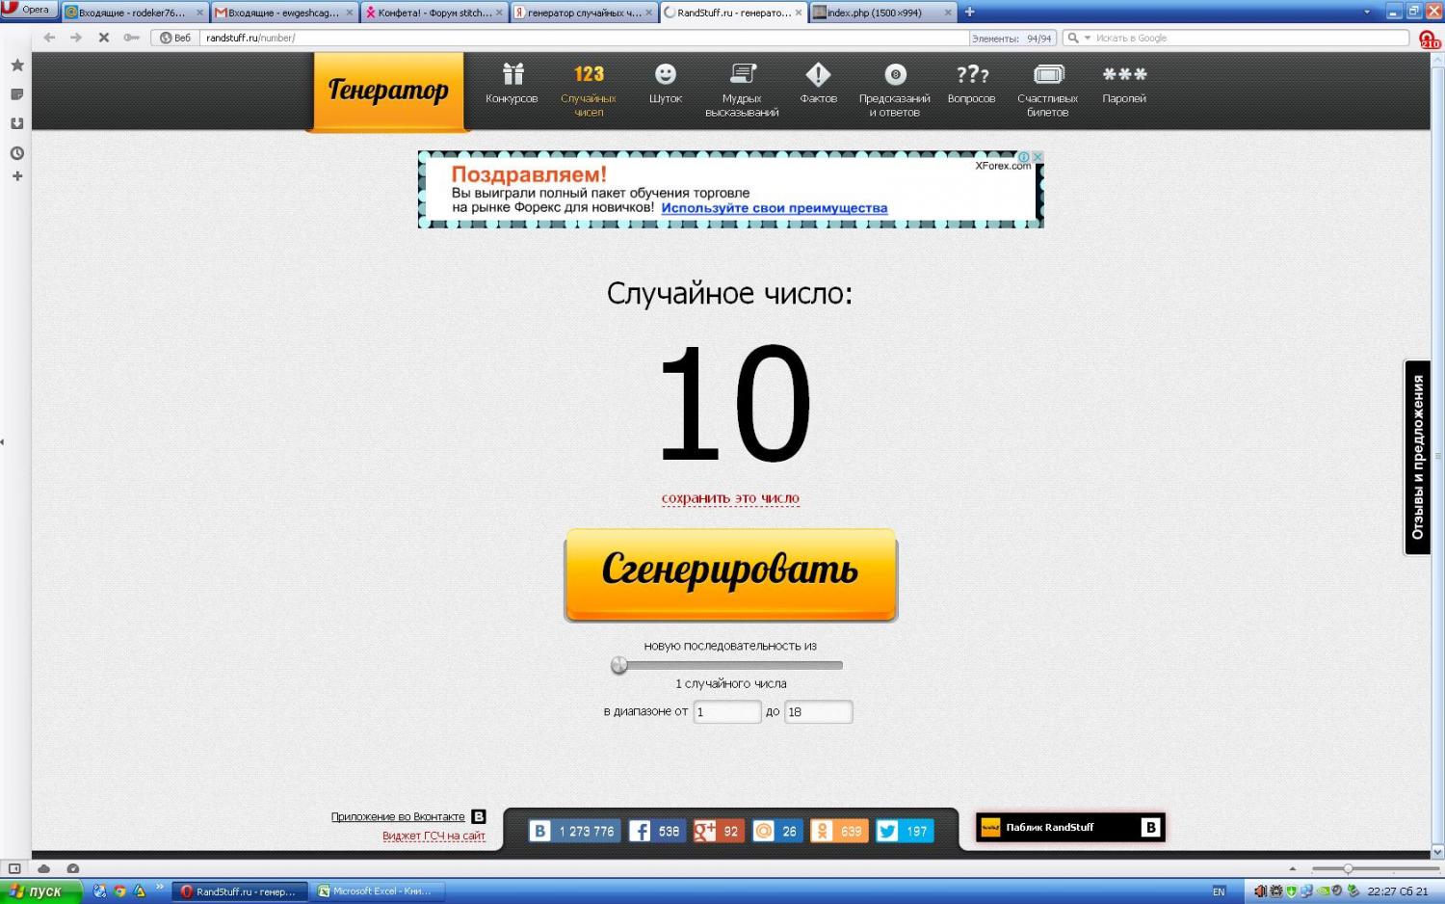Open the Отзывы и предложения side tab
This screenshot has width=1445, height=904.
[x=1417, y=458]
